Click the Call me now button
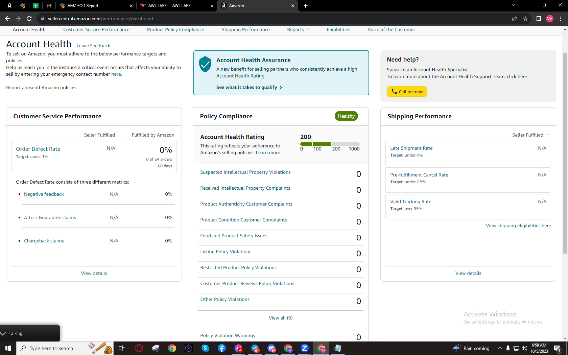This screenshot has width=568, height=355. pyautogui.click(x=407, y=92)
